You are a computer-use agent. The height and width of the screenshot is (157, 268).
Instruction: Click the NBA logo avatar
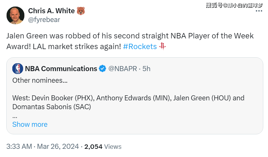coord(18,69)
